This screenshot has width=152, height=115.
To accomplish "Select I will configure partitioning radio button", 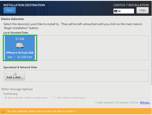I will (53, 98).
